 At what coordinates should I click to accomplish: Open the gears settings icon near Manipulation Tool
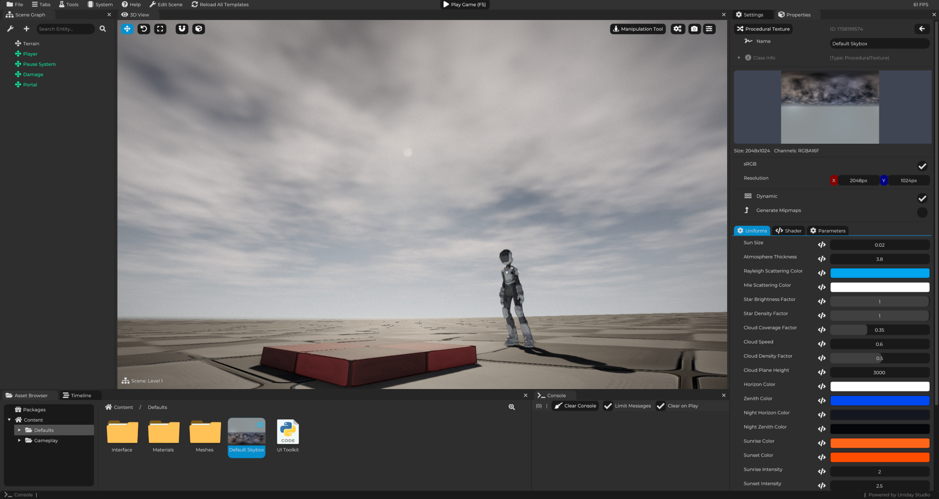[677, 29]
